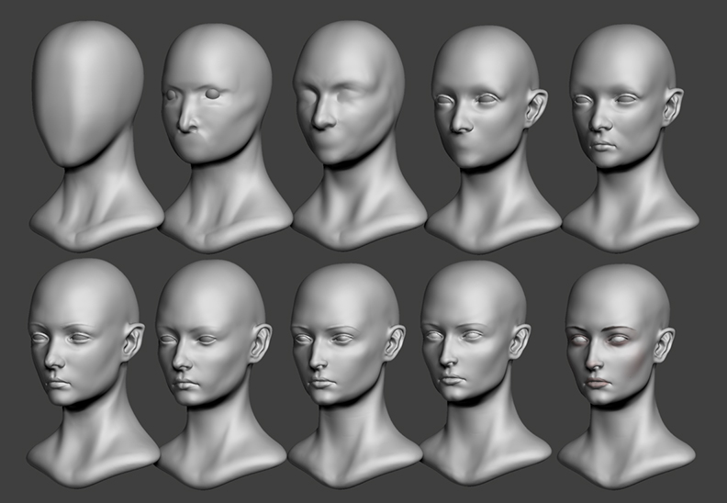
Task: Click the tinted lips of the painted head
Action: (x=597, y=383)
